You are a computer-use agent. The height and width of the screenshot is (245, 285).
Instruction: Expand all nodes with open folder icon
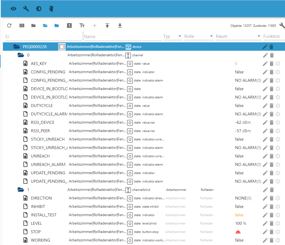click(45, 25)
